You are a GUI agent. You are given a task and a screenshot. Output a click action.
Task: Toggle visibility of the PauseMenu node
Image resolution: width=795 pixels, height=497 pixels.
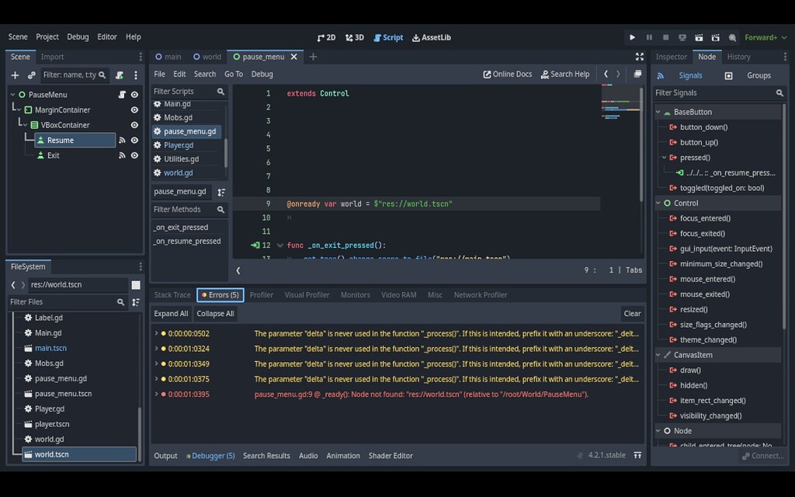point(133,94)
